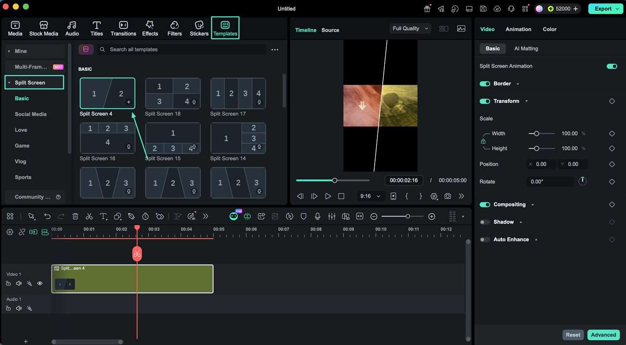Switch to the Audio tab
The width and height of the screenshot is (626, 345).
click(72, 28)
